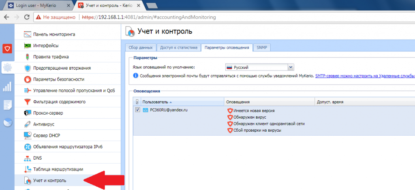Open Фильтрация содержимого in sidebar
Viewport: 415px width, 190px height.
pyautogui.click(x=59, y=102)
